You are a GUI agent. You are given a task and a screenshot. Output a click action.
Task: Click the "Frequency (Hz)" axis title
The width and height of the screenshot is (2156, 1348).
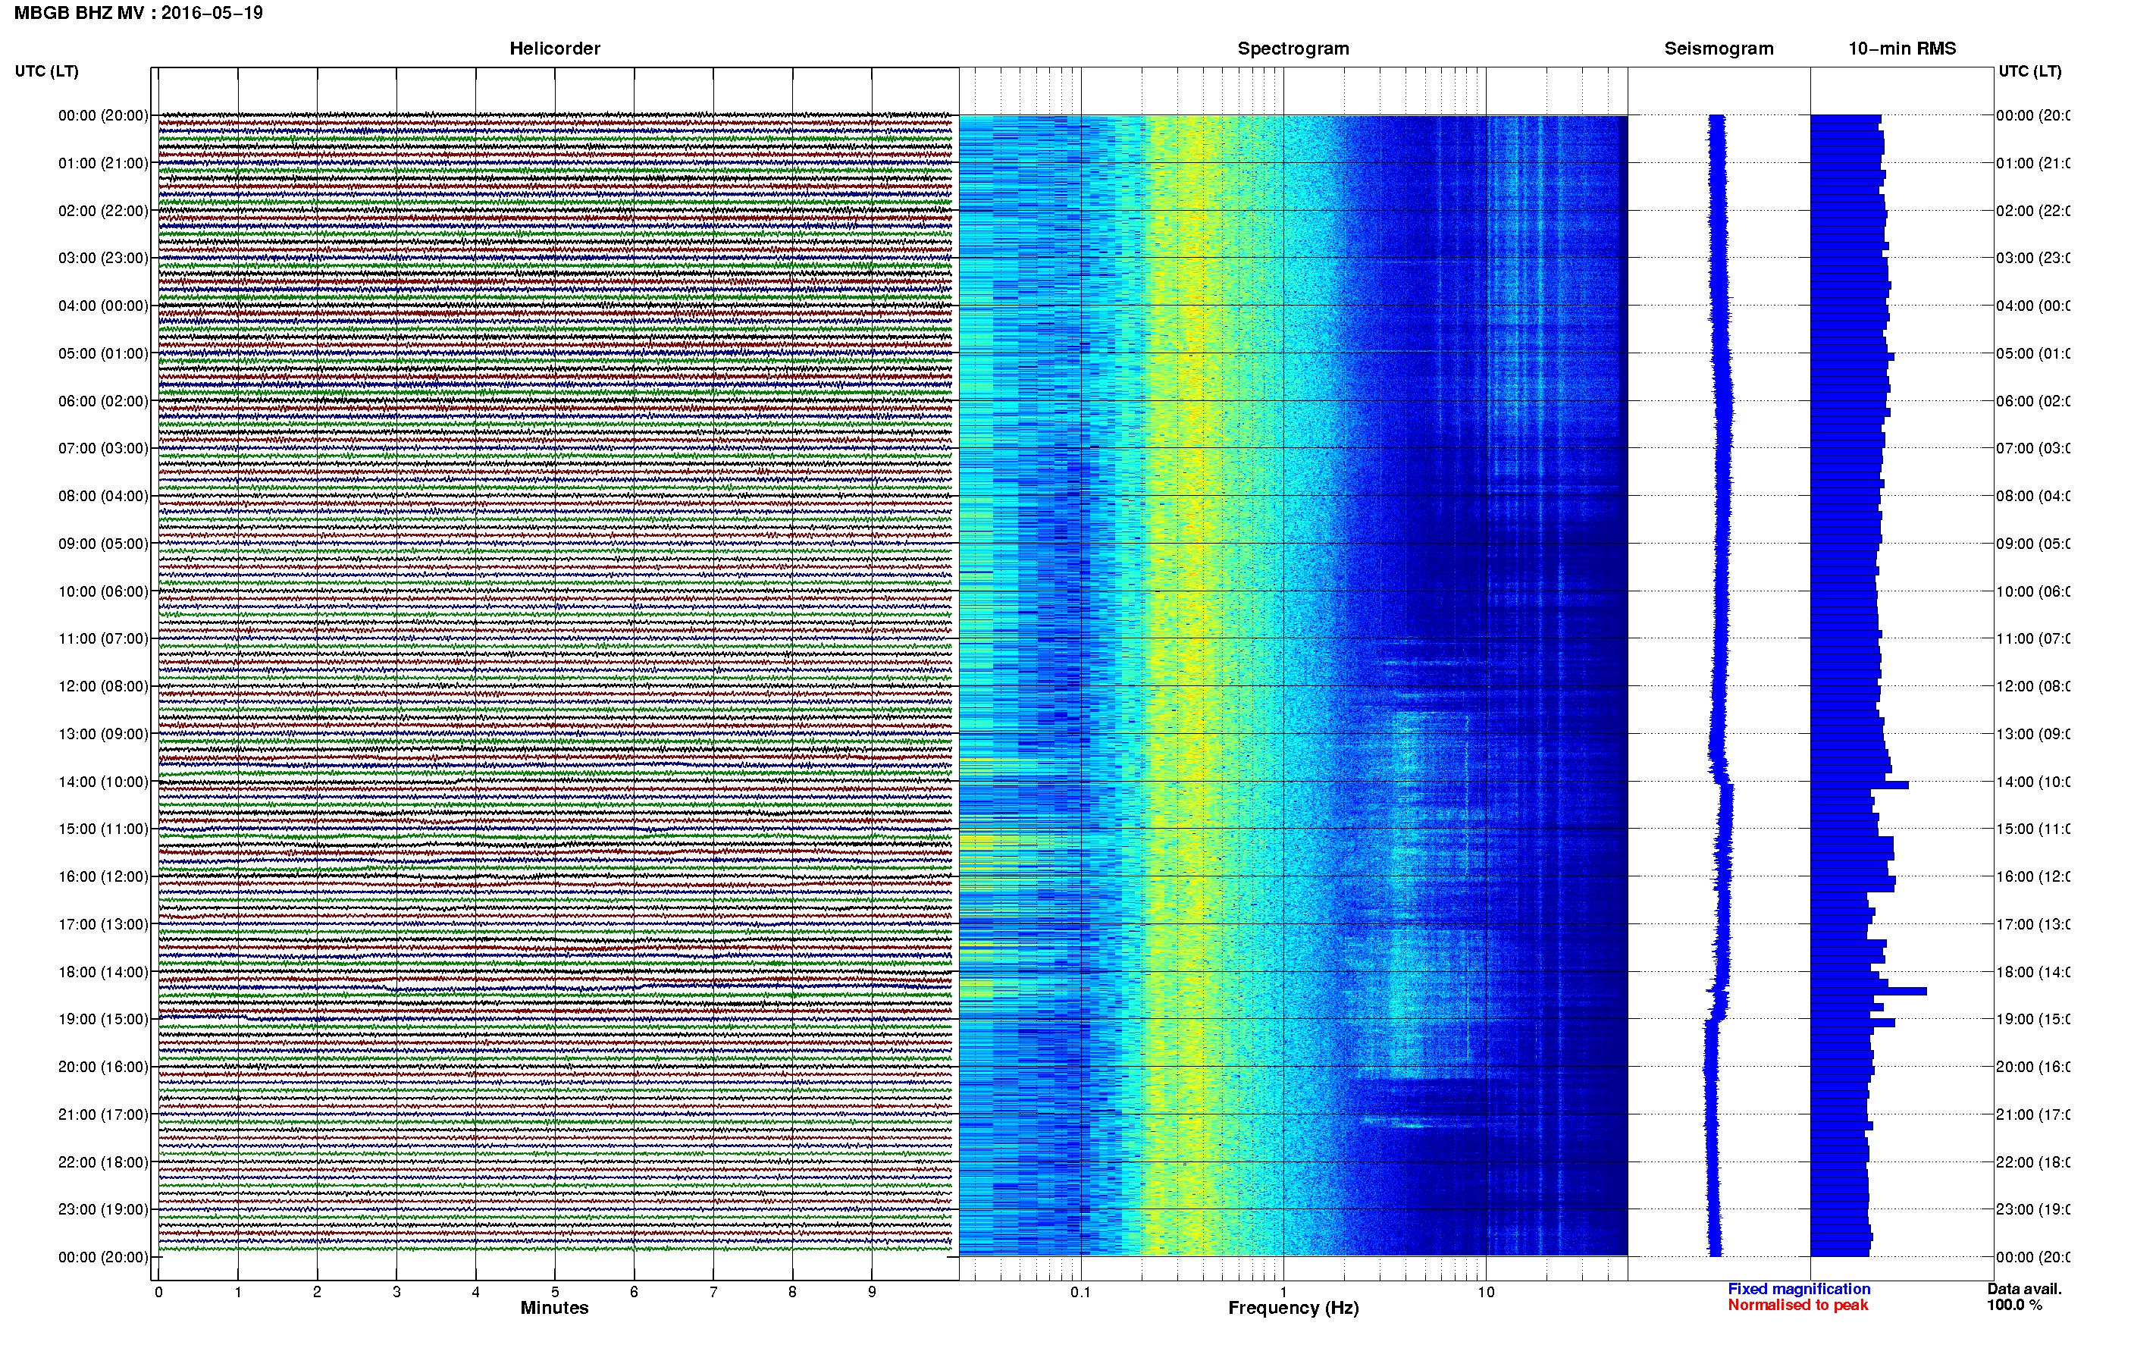(x=1293, y=1309)
